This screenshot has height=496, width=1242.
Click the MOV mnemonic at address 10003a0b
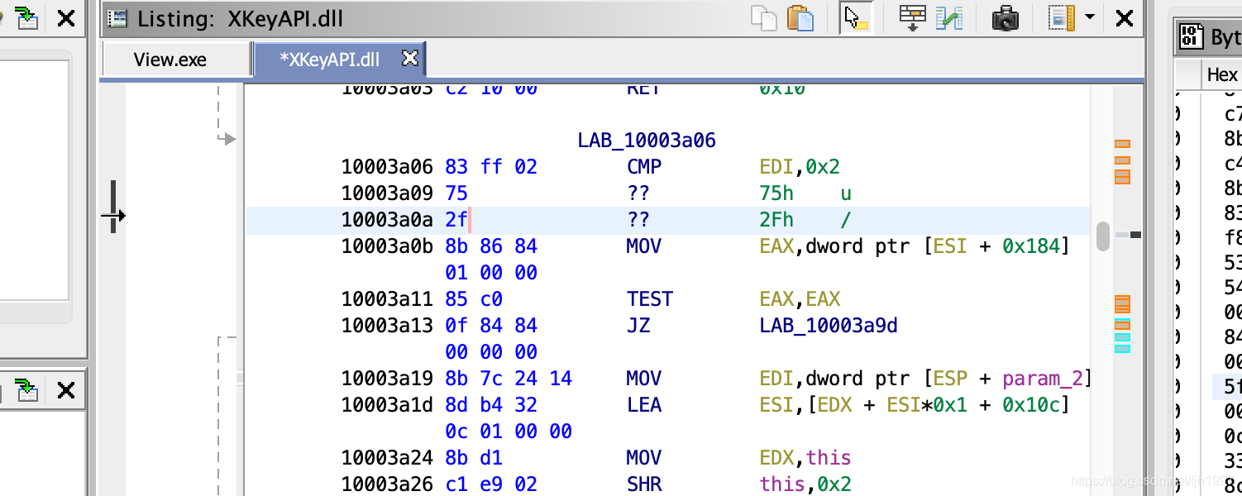coord(644,246)
